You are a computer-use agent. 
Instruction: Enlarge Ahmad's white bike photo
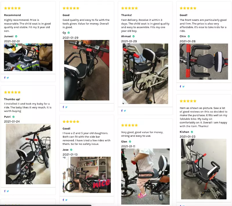(145, 74)
